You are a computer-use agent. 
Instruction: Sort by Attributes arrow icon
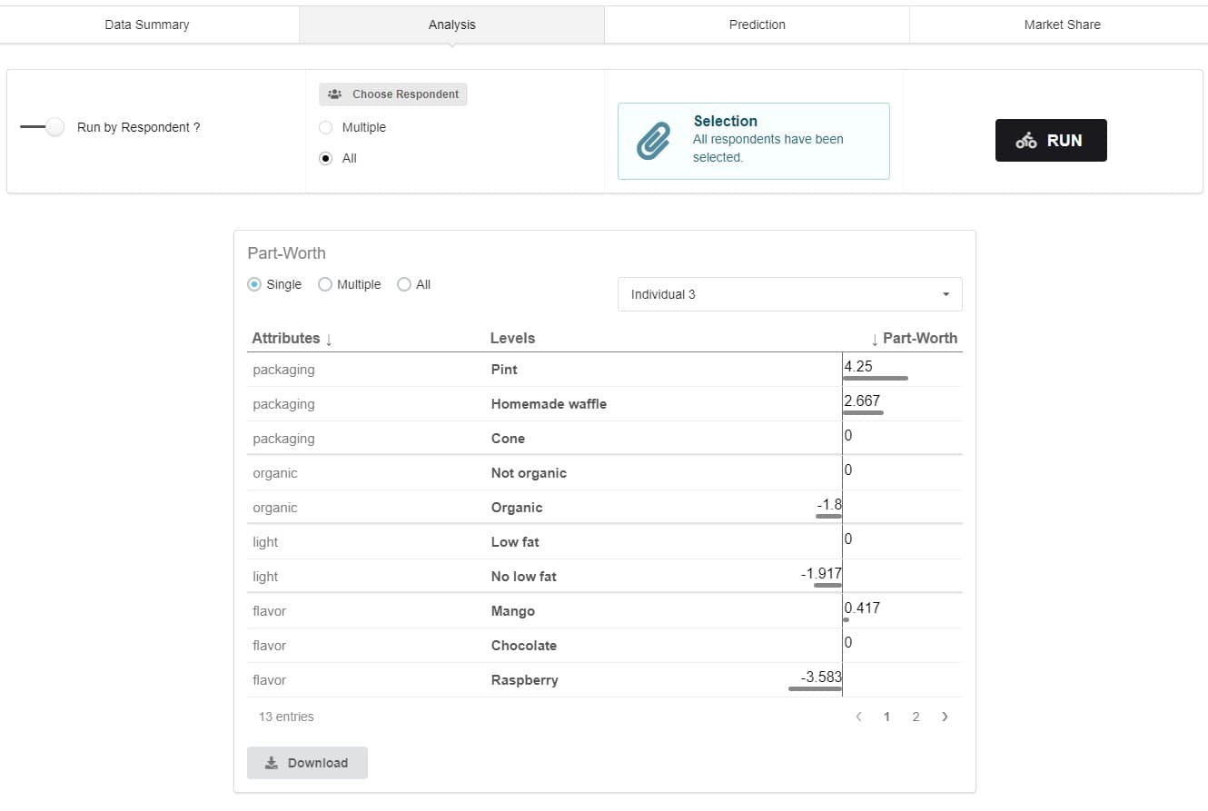[x=329, y=339]
